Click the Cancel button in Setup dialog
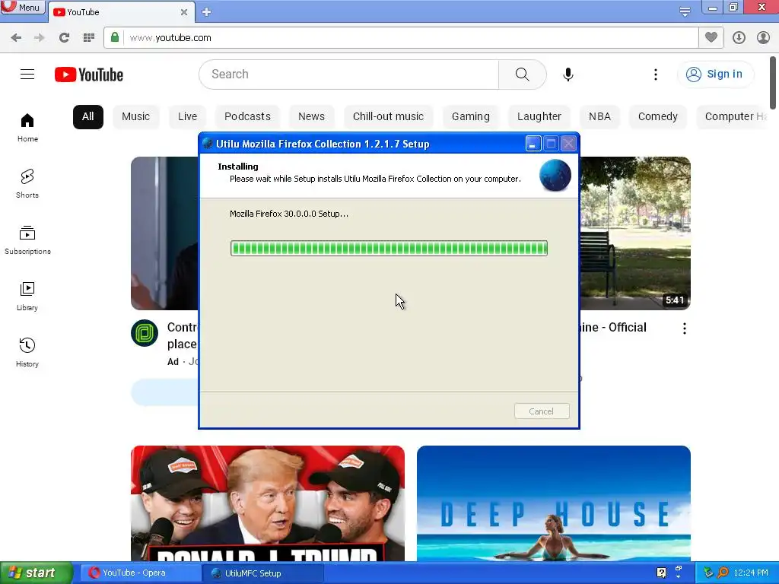This screenshot has width=779, height=584. point(542,411)
